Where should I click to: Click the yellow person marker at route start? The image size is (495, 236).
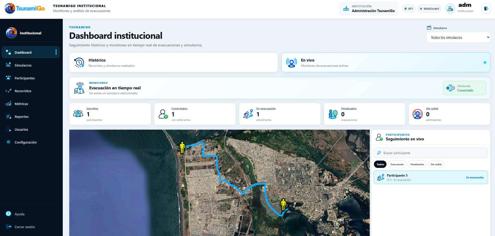(182, 147)
